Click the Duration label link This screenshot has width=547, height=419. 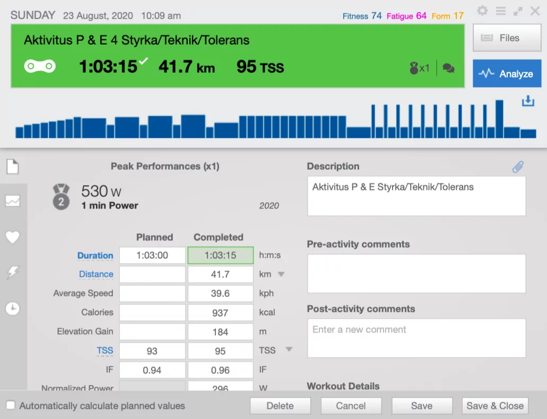click(95, 255)
